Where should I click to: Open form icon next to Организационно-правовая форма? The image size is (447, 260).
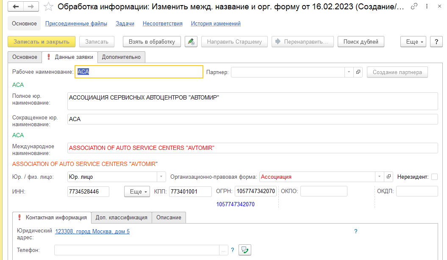coord(389,177)
